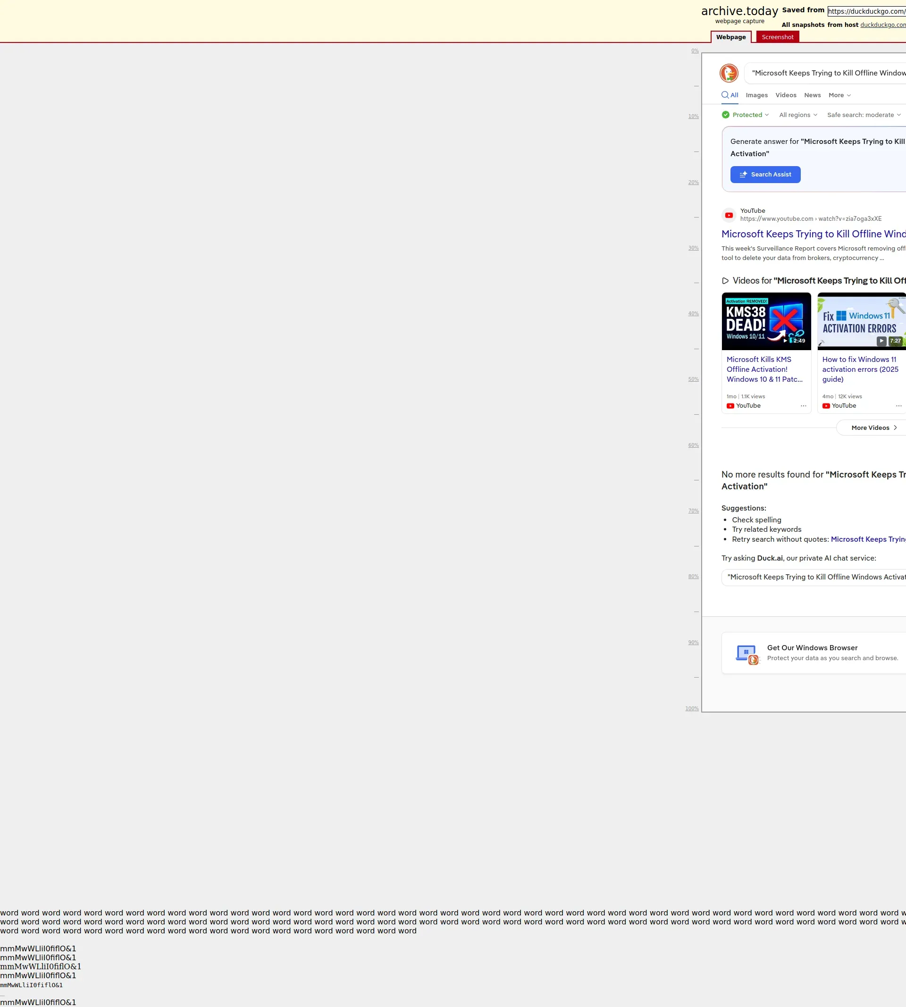
Task: Open three-dots menu on KMS video card
Action: [x=803, y=406]
